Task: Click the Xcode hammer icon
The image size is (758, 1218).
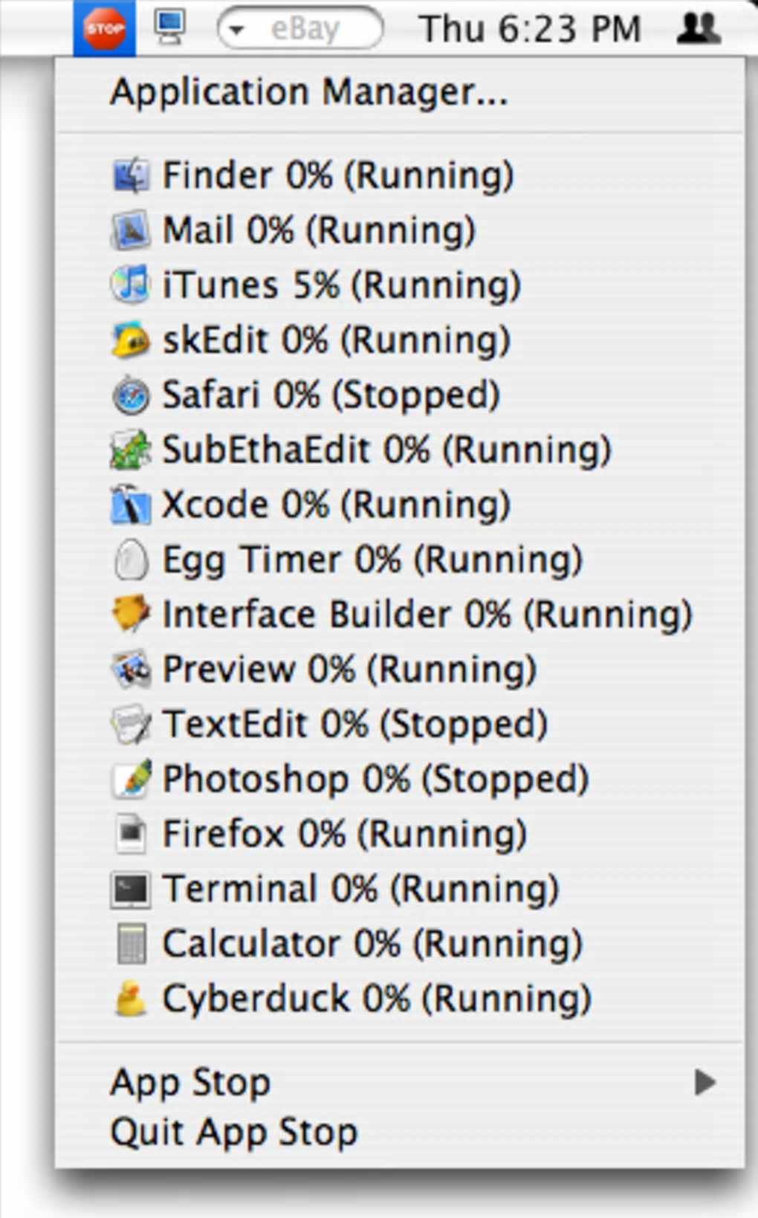Action: click(131, 505)
